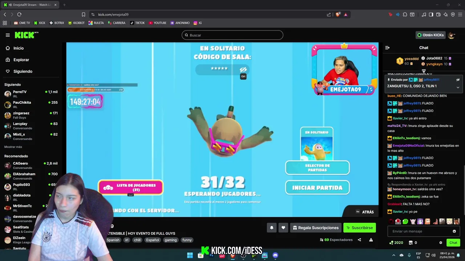Open chat settings gear icon
This screenshot has height=261, width=465.
point(441,243)
